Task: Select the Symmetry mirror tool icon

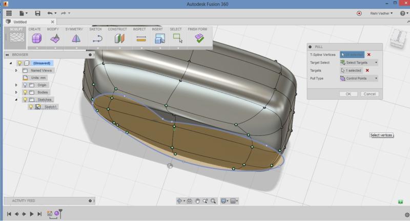Action: (x=76, y=38)
